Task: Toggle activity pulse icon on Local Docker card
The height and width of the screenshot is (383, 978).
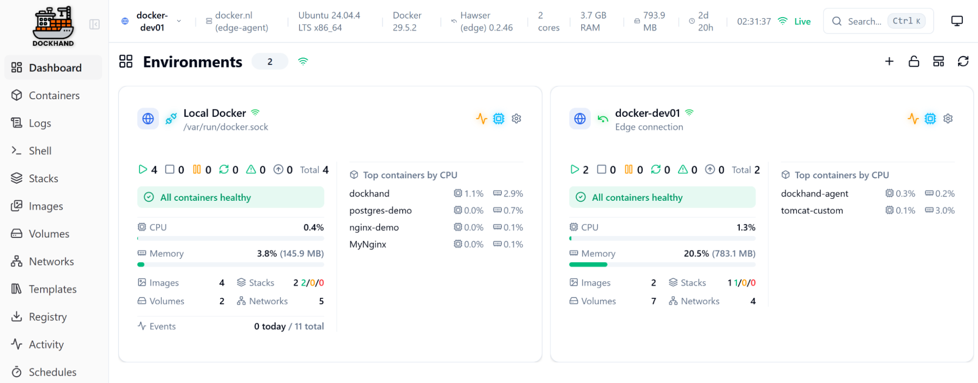Action: (x=482, y=119)
